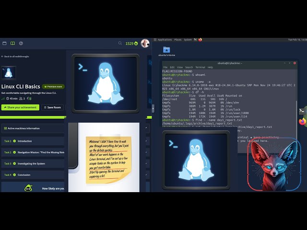Click the Applications grid icon
The height and width of the screenshot is (230, 307).
pyautogui.click(x=155, y=40)
